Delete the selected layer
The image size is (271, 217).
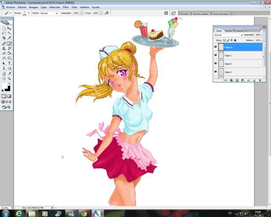[260, 80]
